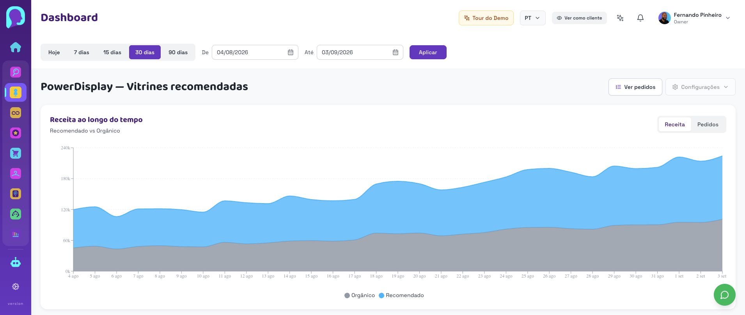Open the star badge sidebar module
The width and height of the screenshot is (745, 315).
click(x=16, y=133)
